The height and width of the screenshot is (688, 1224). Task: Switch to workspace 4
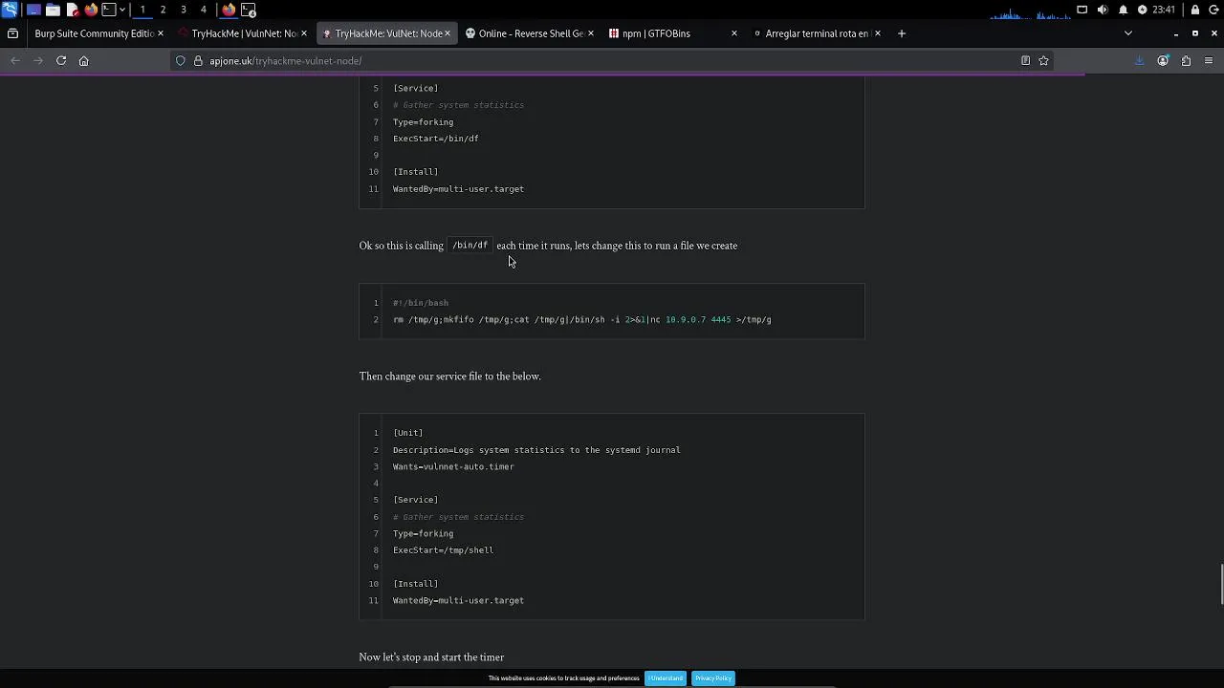tap(203, 10)
